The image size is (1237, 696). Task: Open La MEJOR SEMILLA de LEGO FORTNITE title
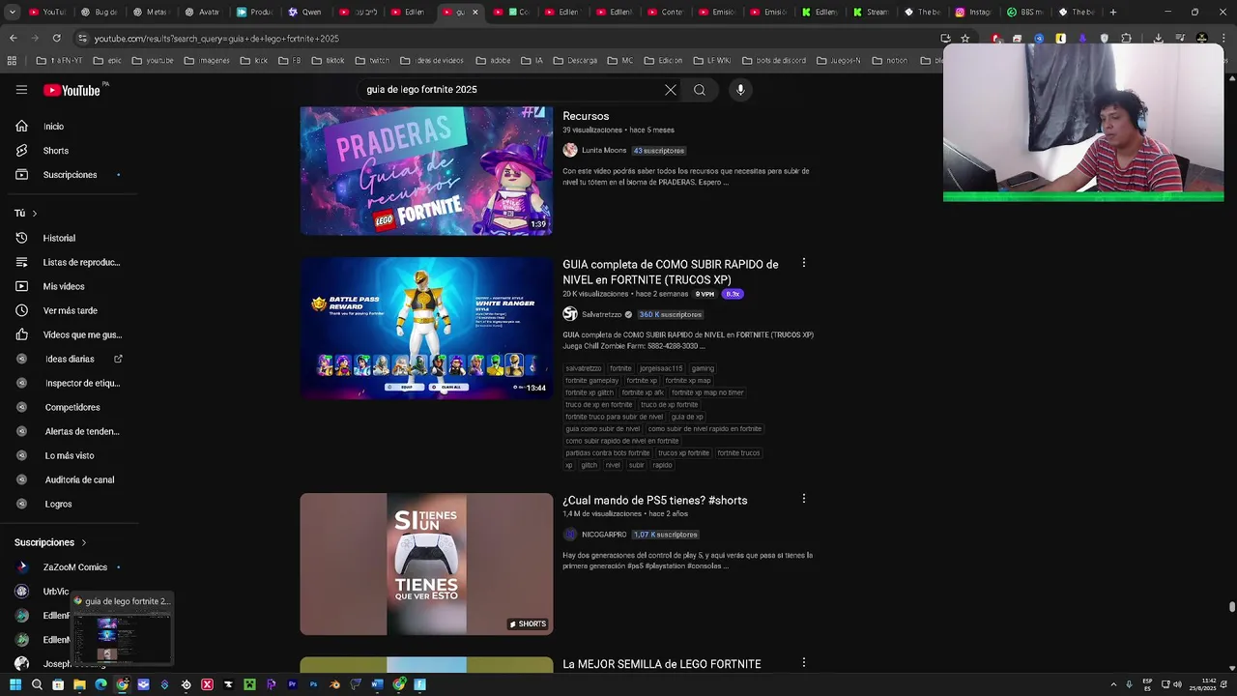pos(662,664)
